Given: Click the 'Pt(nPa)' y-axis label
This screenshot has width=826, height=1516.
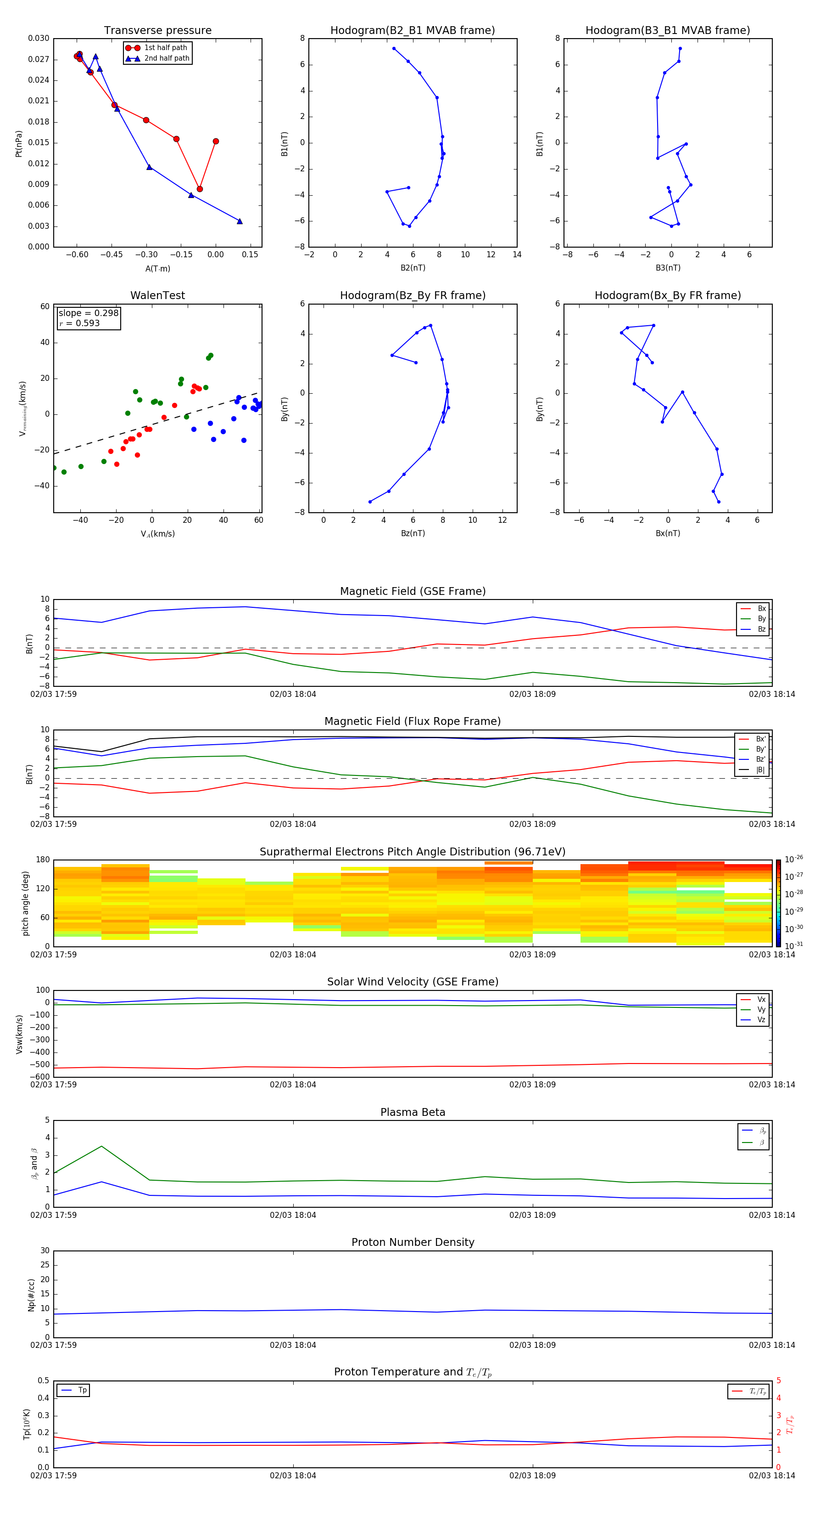Looking at the screenshot, I should click(x=19, y=143).
